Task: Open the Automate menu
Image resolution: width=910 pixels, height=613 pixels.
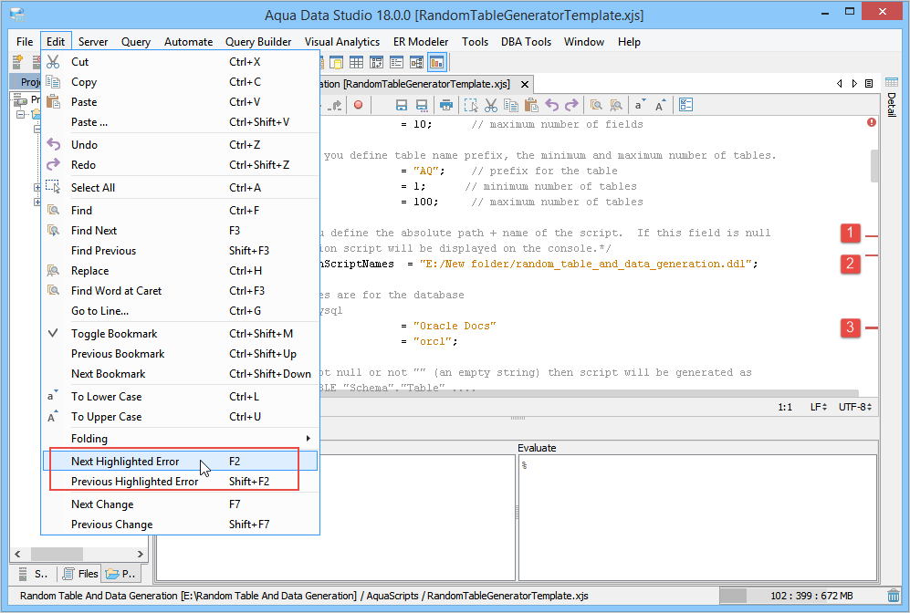Action: 188,42
